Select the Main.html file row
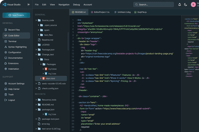 51,79
